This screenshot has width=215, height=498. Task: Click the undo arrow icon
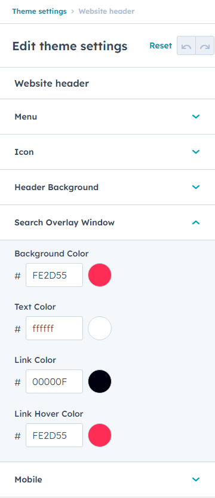[186, 47]
